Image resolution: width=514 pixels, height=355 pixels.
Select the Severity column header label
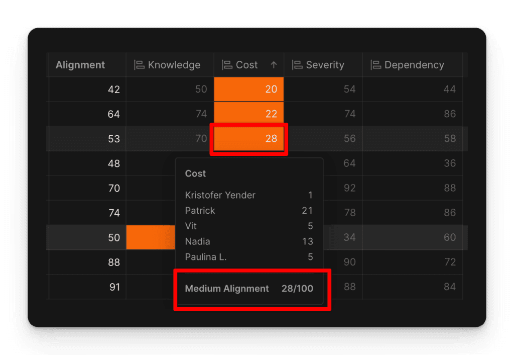coord(325,65)
